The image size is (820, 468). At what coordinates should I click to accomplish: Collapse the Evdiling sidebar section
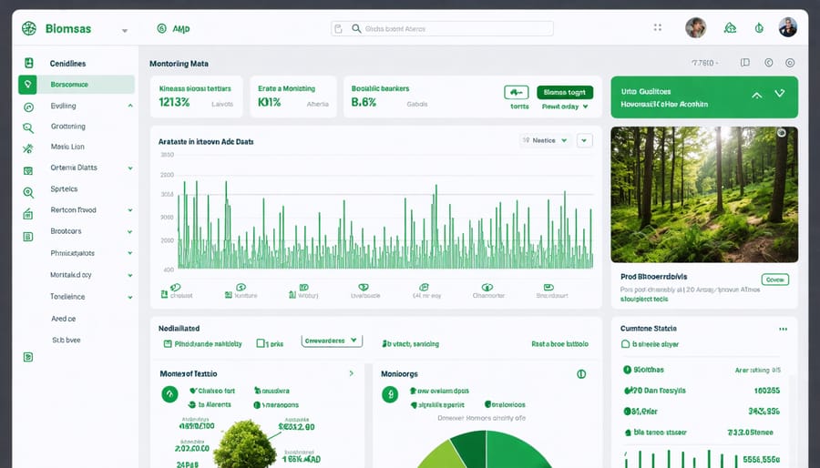(129, 106)
